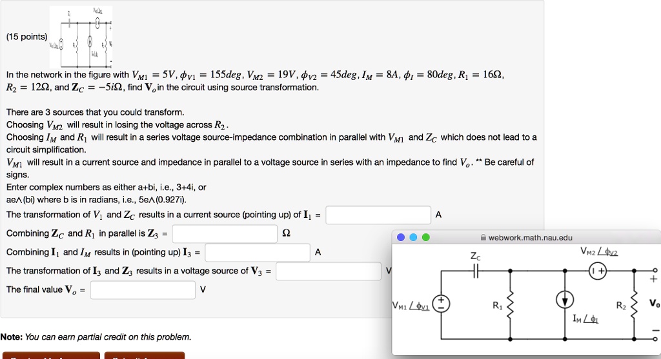
Task: Click the R2 resistor in circuit diagram
Action: coord(634,305)
